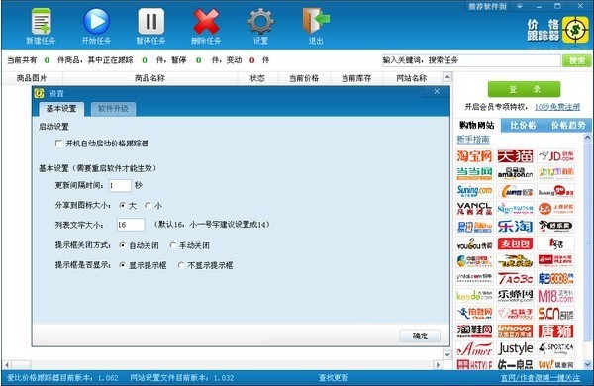Select the 小 icon size radio button

click(x=148, y=205)
